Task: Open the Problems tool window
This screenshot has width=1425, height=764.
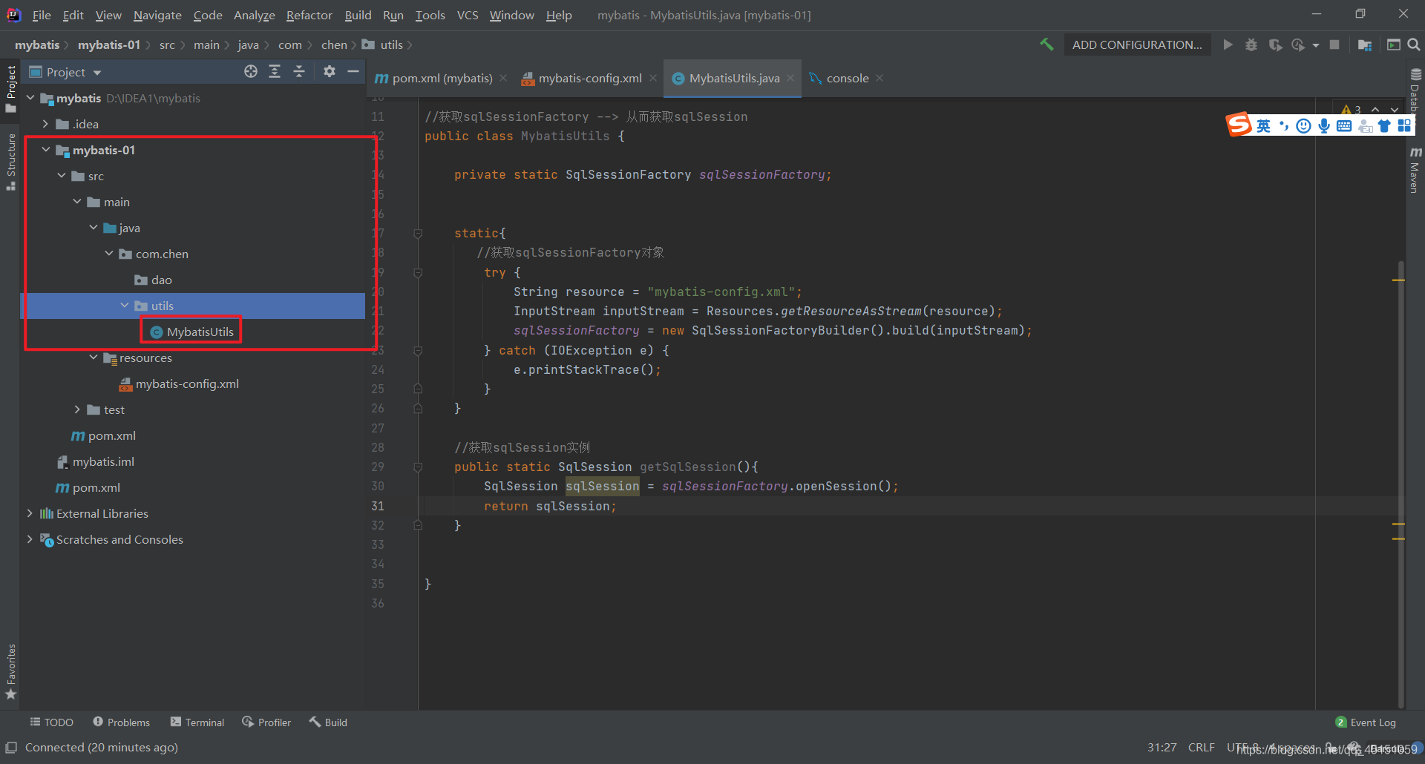Action: point(122,722)
